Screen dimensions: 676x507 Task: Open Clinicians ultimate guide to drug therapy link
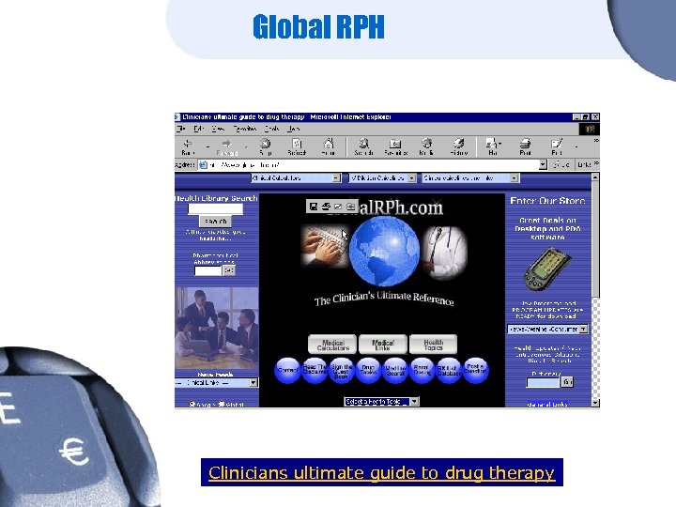pyautogui.click(x=381, y=472)
